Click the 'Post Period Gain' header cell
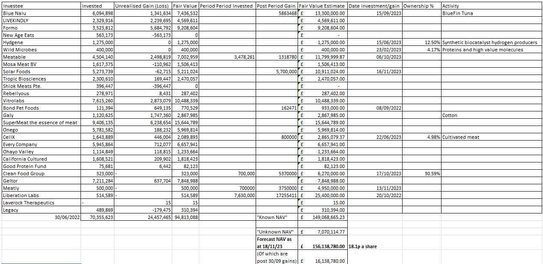 click(277, 6)
